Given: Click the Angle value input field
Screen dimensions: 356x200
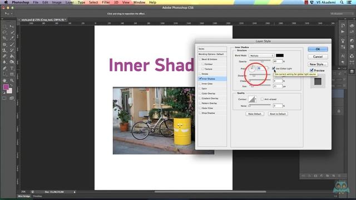Looking at the screenshot, I should tap(261, 68).
